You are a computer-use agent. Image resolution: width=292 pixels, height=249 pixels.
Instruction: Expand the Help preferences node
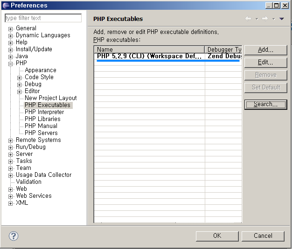10,43
